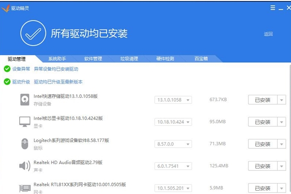
Task: Click the monitor icon for Intel graphics driver
Action: click(x=24, y=122)
